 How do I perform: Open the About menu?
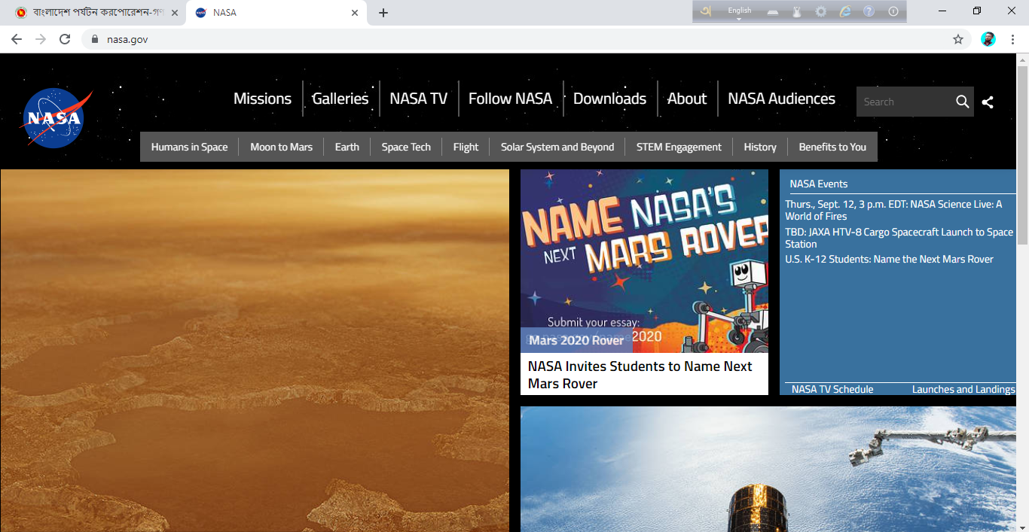pos(687,99)
